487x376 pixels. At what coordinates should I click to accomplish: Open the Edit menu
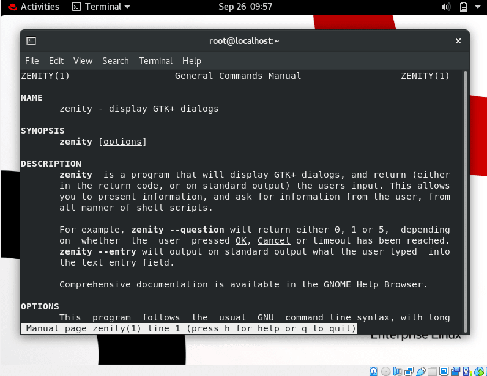[x=56, y=61]
